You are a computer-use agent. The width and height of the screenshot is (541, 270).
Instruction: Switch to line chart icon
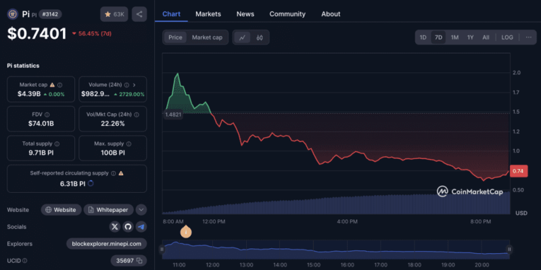(x=242, y=37)
